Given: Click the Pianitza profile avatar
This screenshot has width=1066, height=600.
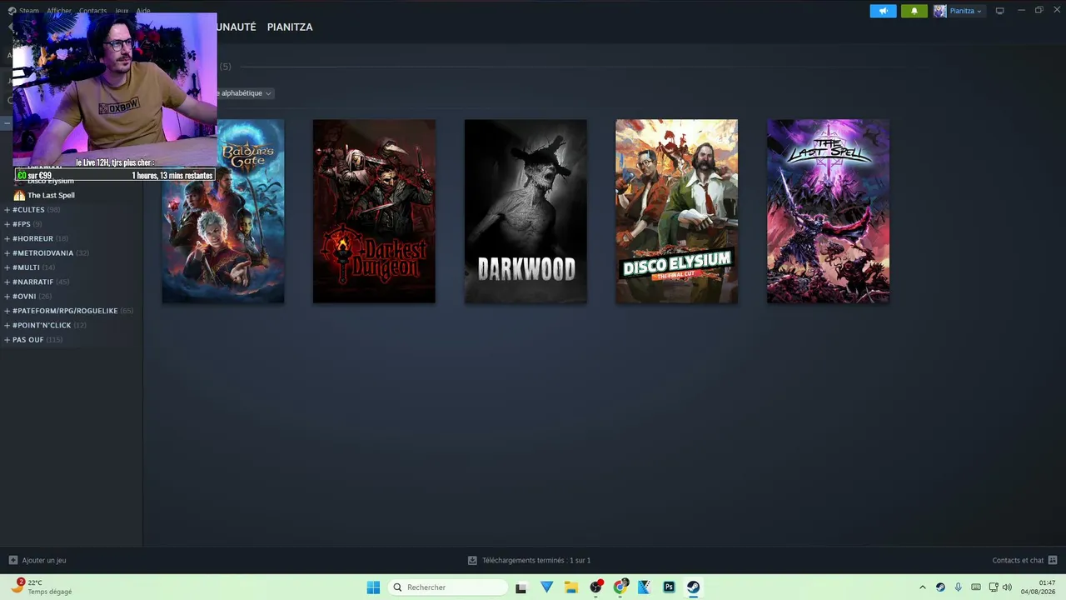Looking at the screenshot, I should pyautogui.click(x=940, y=11).
